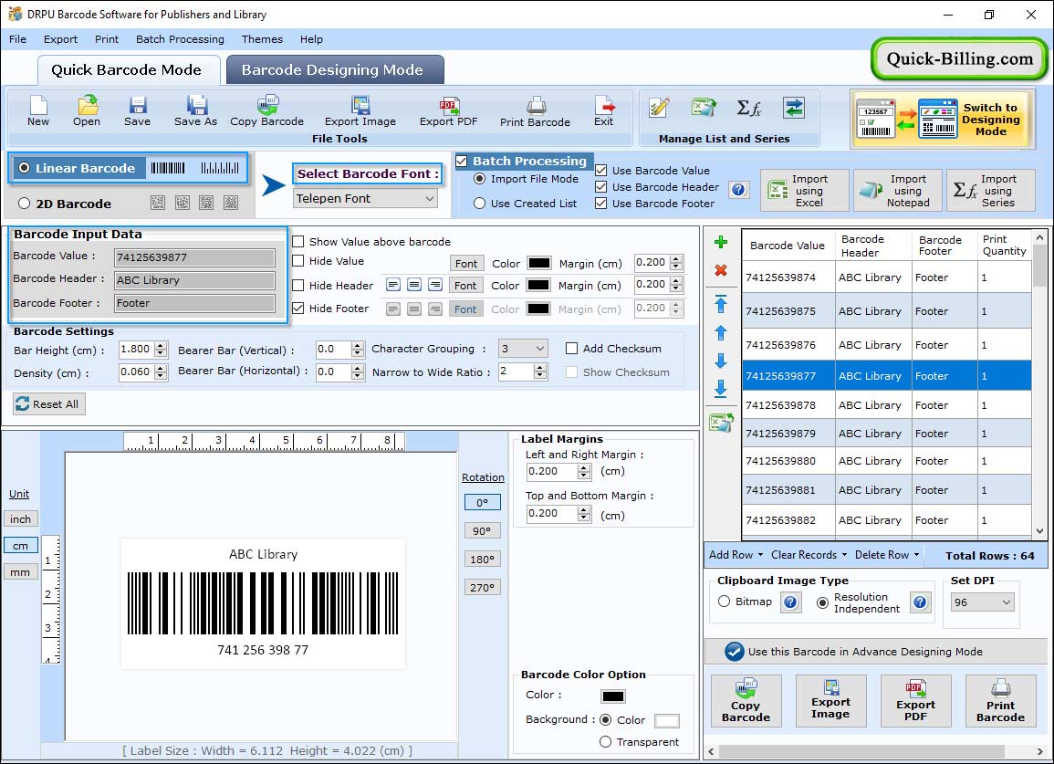This screenshot has height=764, width=1054.
Task: Set rotation to 90°
Action: tap(482, 530)
